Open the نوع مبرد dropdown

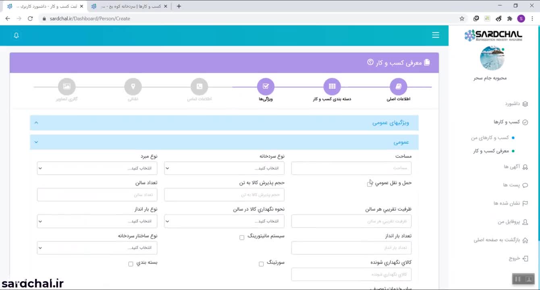click(x=97, y=168)
